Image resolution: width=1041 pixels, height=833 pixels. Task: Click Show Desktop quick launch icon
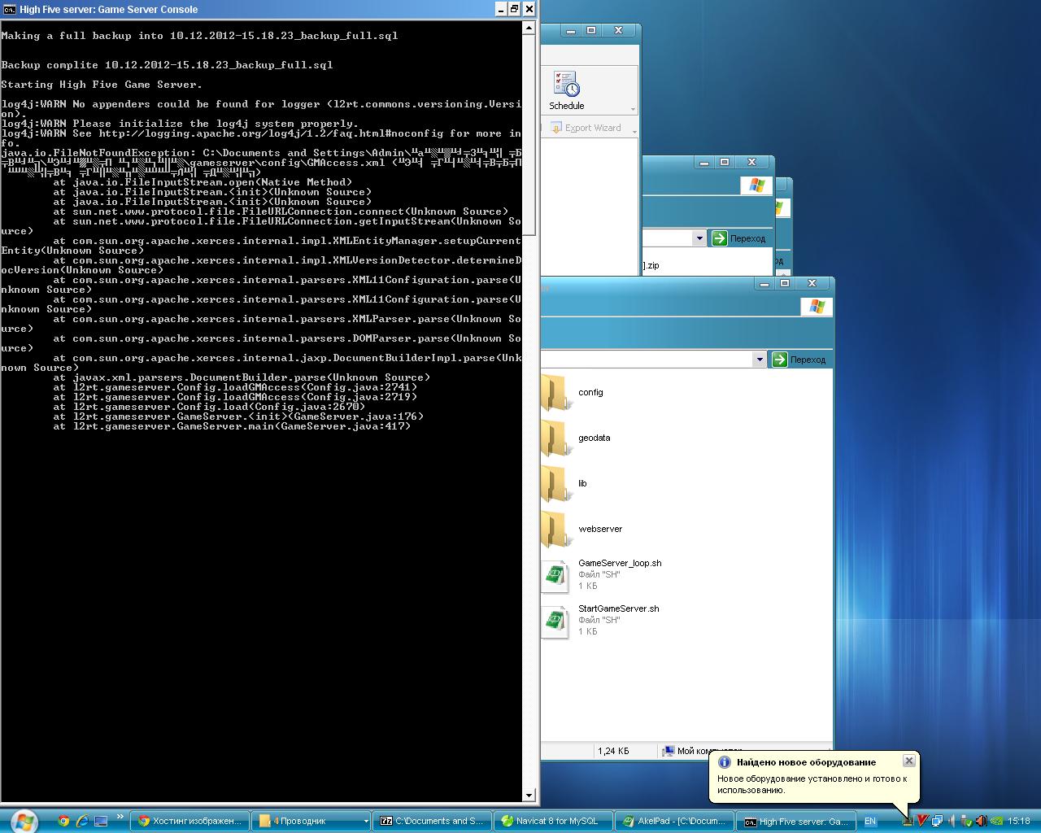(101, 821)
